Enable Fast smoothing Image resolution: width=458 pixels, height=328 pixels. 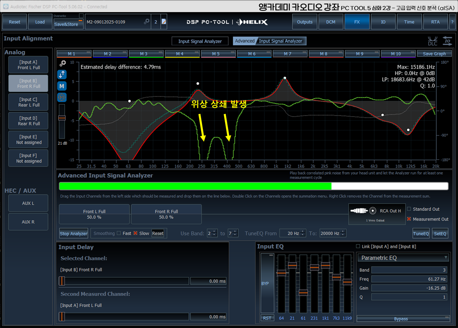click(119, 233)
